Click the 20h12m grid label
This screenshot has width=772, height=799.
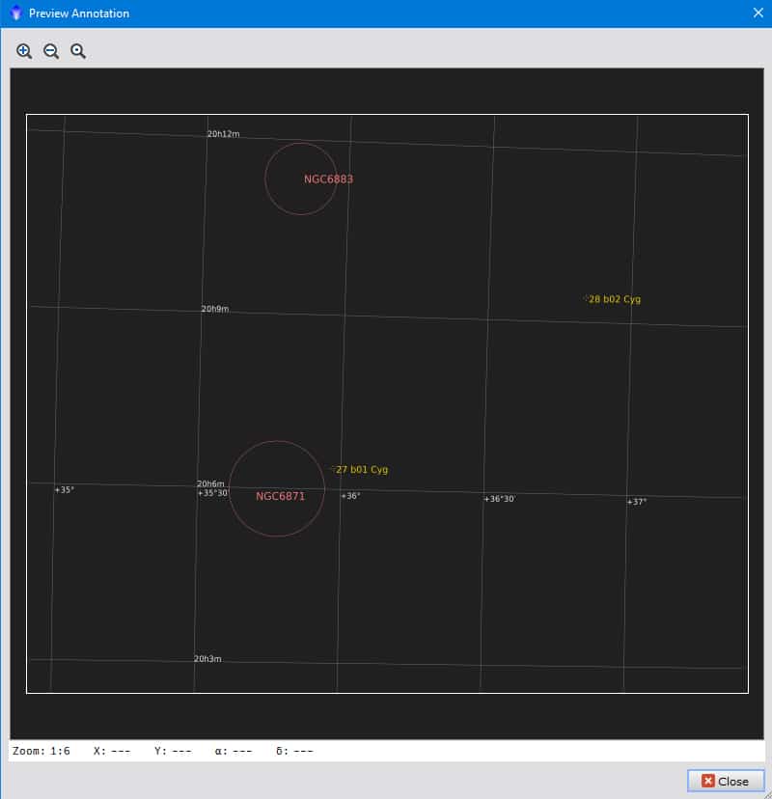pos(223,134)
